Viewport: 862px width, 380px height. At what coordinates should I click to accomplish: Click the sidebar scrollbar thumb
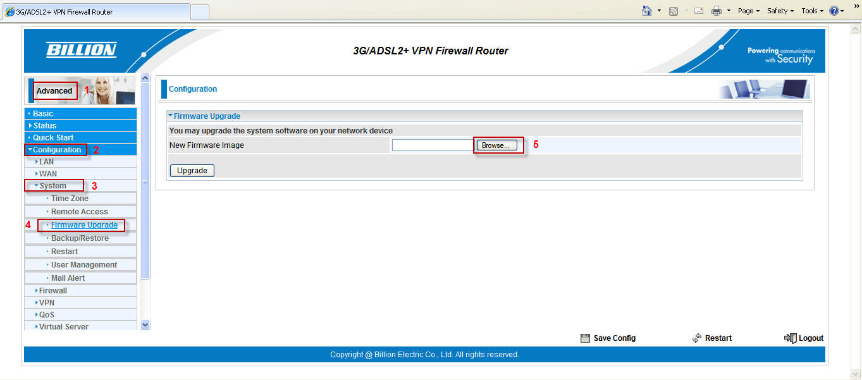click(x=145, y=181)
